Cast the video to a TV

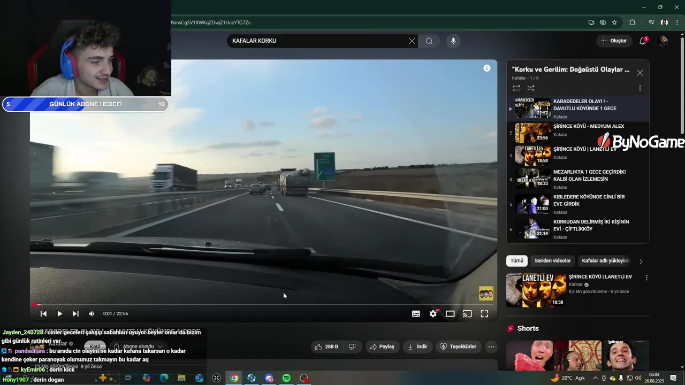[x=467, y=314]
